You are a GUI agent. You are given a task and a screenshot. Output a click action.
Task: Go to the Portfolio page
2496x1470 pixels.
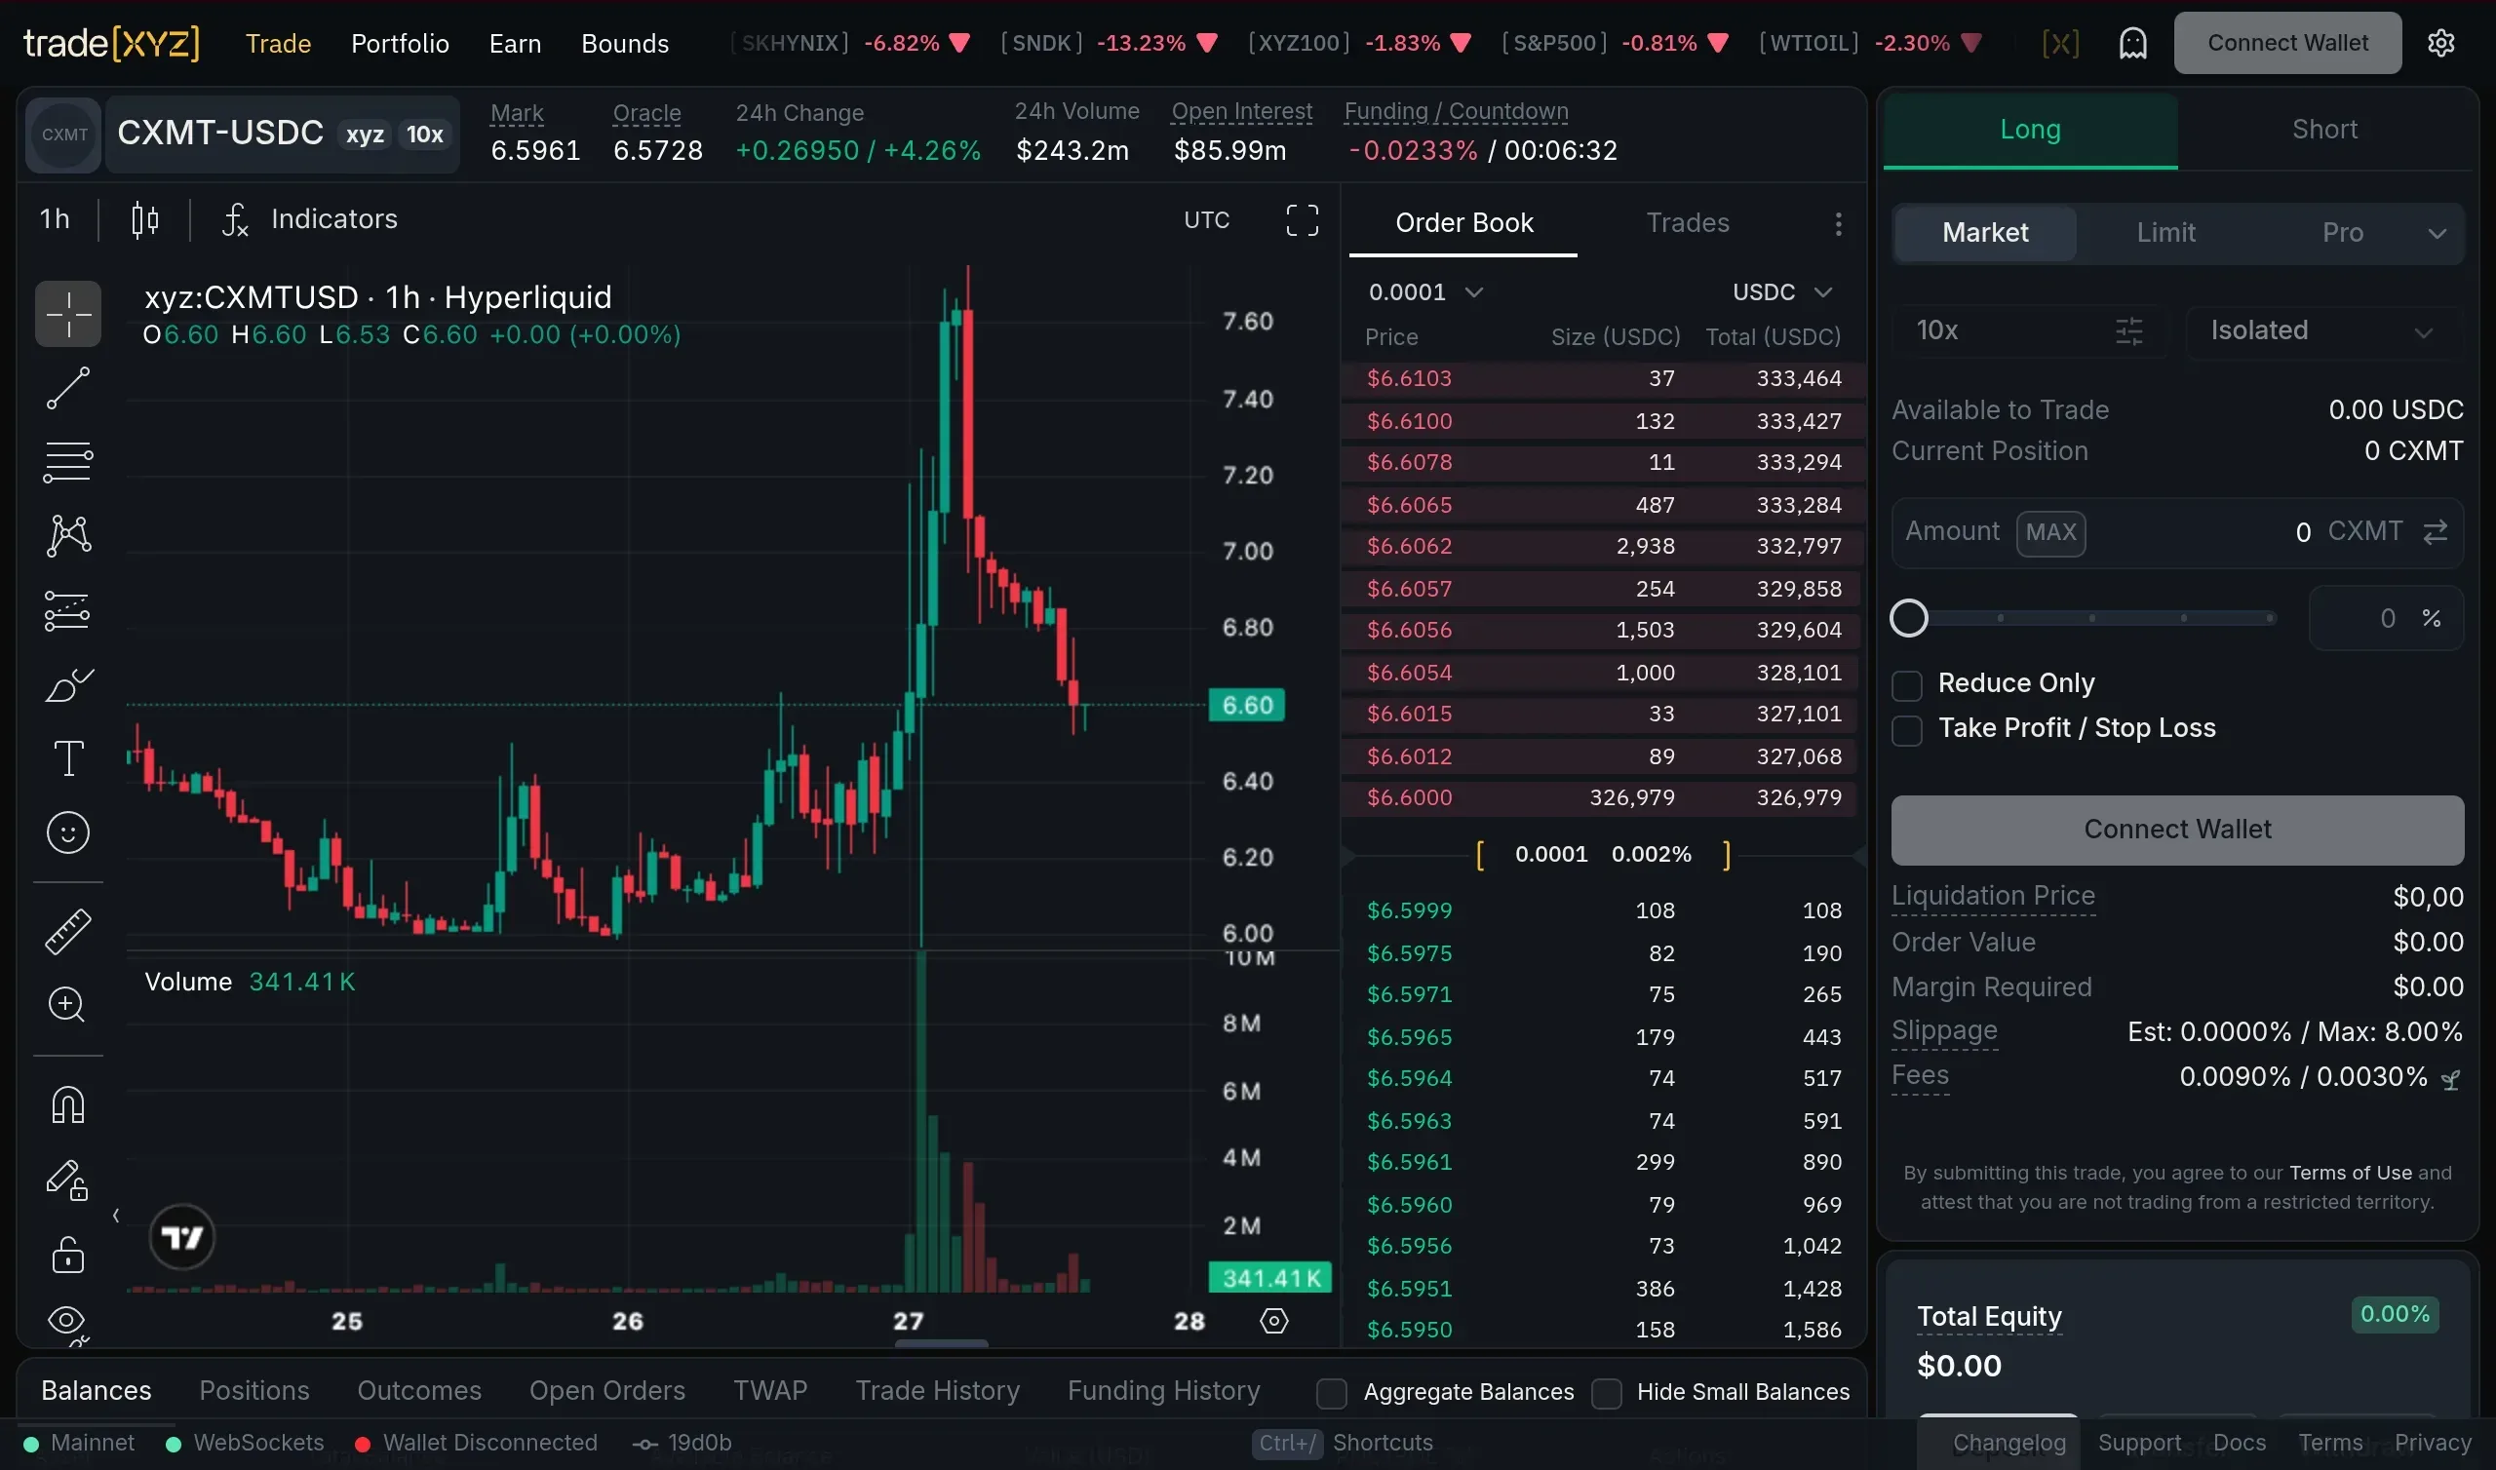click(400, 44)
